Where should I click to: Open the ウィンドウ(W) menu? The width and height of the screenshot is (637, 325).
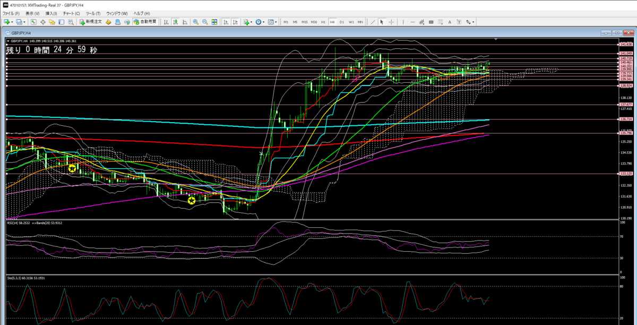click(x=117, y=13)
